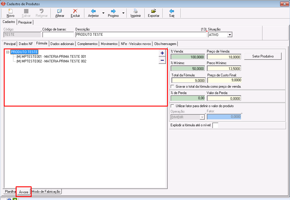290x200 pixels.
Task: Open the Modo de Fabricação tab
Action: coord(46,192)
